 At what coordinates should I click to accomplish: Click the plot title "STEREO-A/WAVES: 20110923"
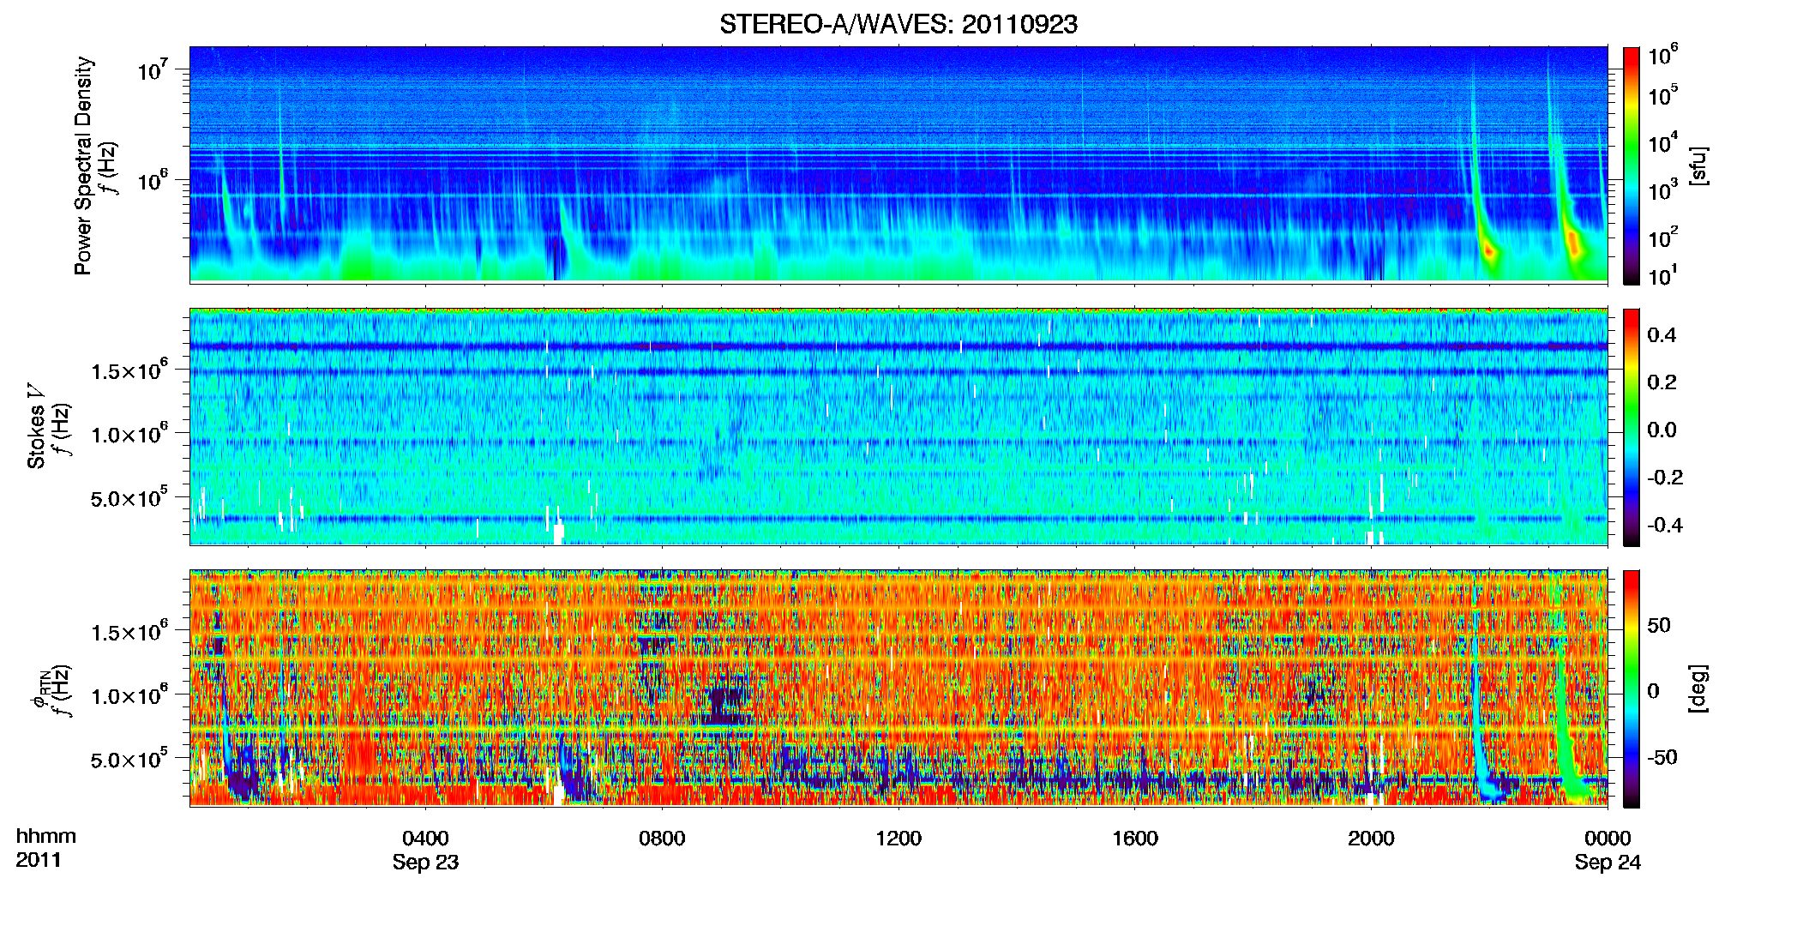[898, 24]
